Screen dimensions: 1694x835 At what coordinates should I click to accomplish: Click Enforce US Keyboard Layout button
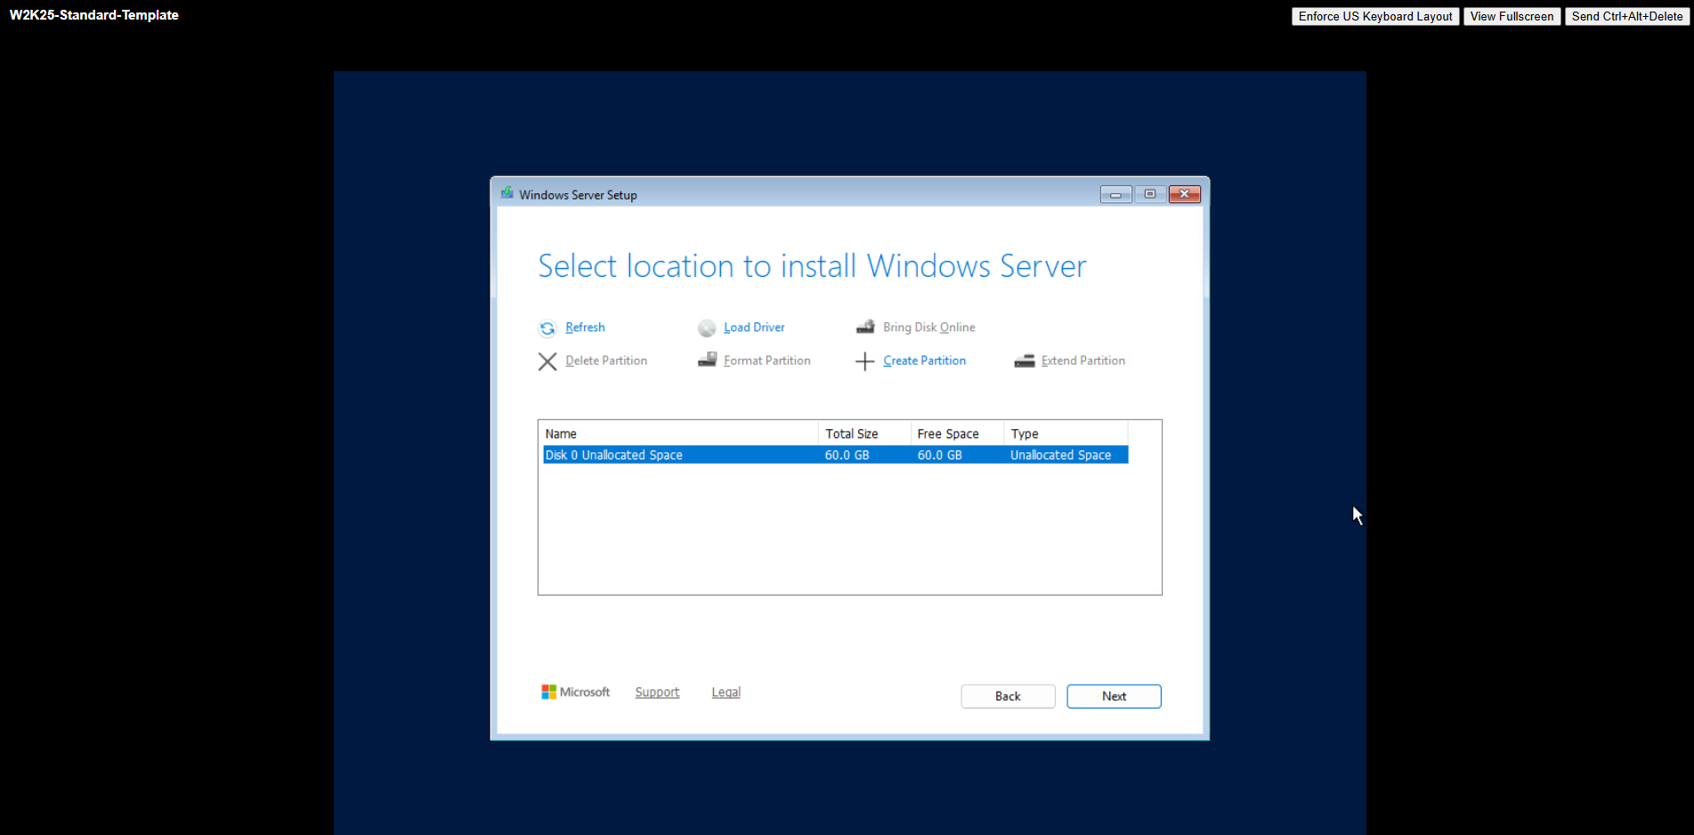(x=1375, y=16)
